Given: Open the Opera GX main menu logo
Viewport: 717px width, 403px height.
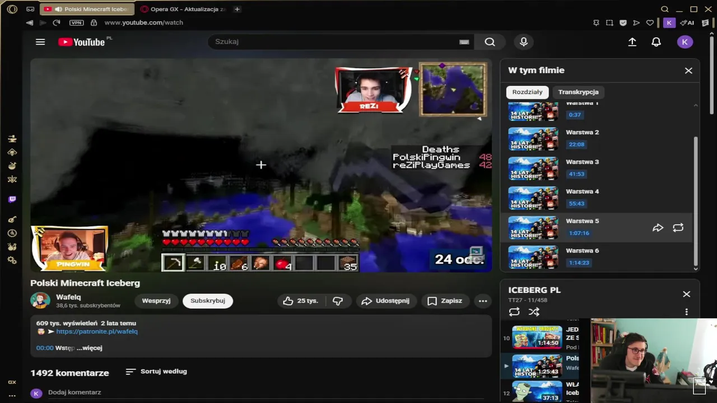Looking at the screenshot, I should coord(12,9).
